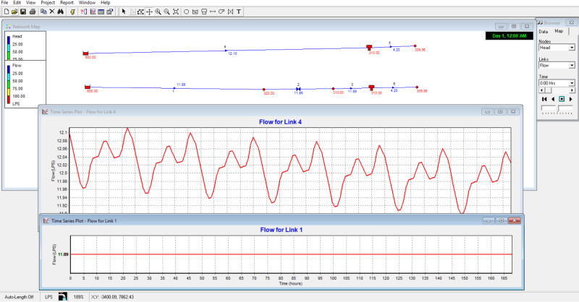Delete the selected item with the X icon
This screenshot has width=579, height=302.
pos(52,12)
